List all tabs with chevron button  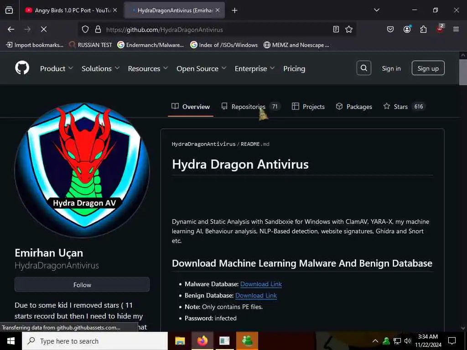tap(376, 10)
